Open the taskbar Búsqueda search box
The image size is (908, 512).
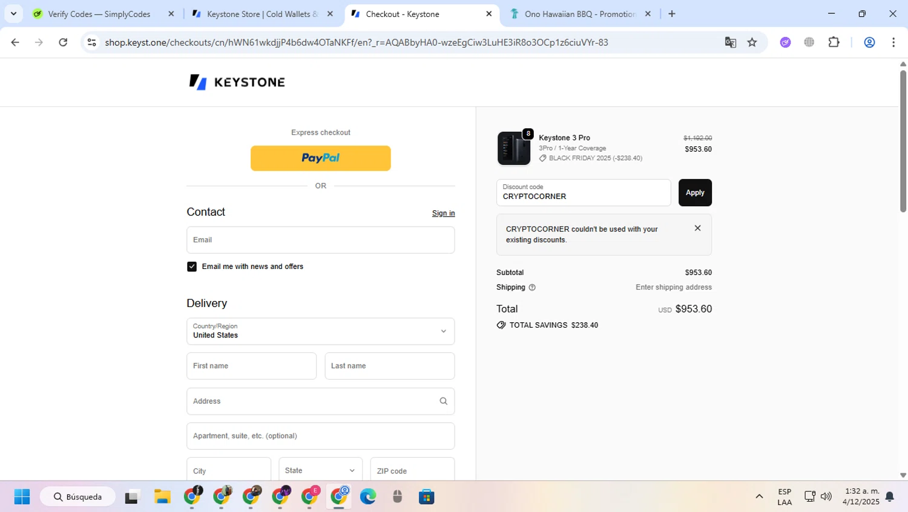click(x=77, y=497)
